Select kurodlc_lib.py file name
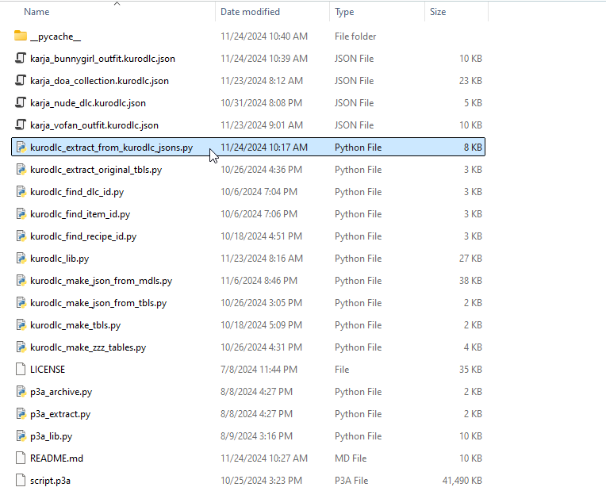The width and height of the screenshot is (606, 491). (x=59, y=259)
